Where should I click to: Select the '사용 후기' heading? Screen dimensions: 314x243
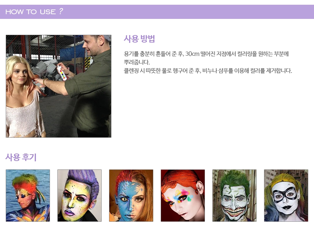[21, 157]
